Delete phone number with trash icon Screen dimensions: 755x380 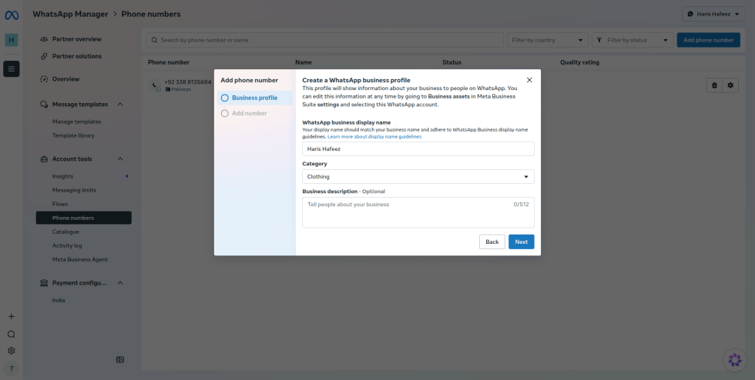click(715, 85)
